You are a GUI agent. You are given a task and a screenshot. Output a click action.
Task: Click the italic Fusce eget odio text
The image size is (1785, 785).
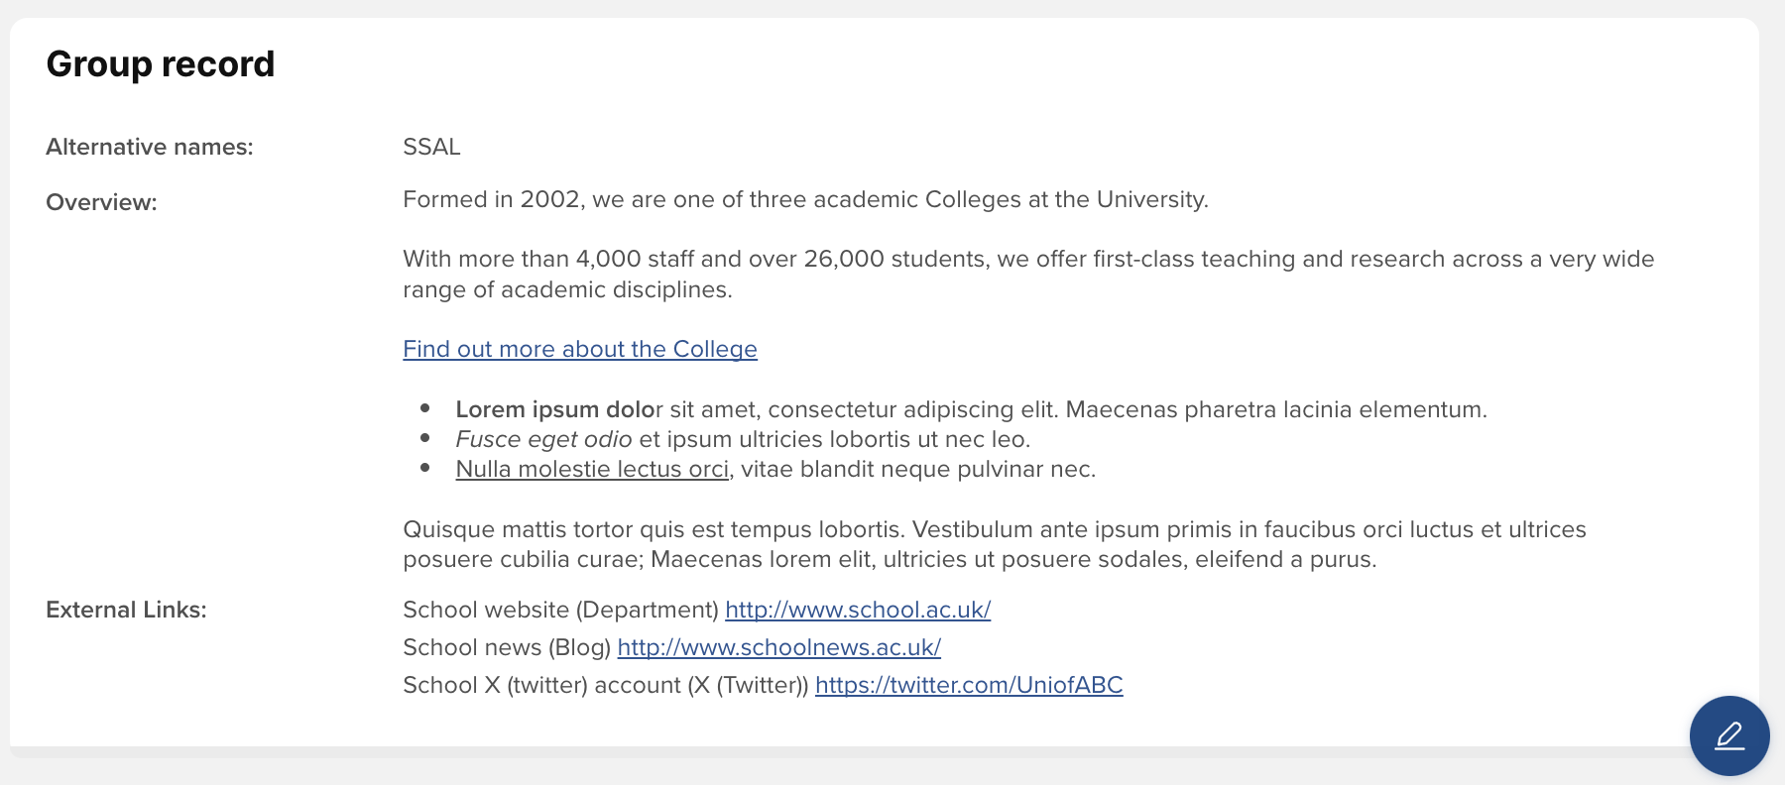543,439
